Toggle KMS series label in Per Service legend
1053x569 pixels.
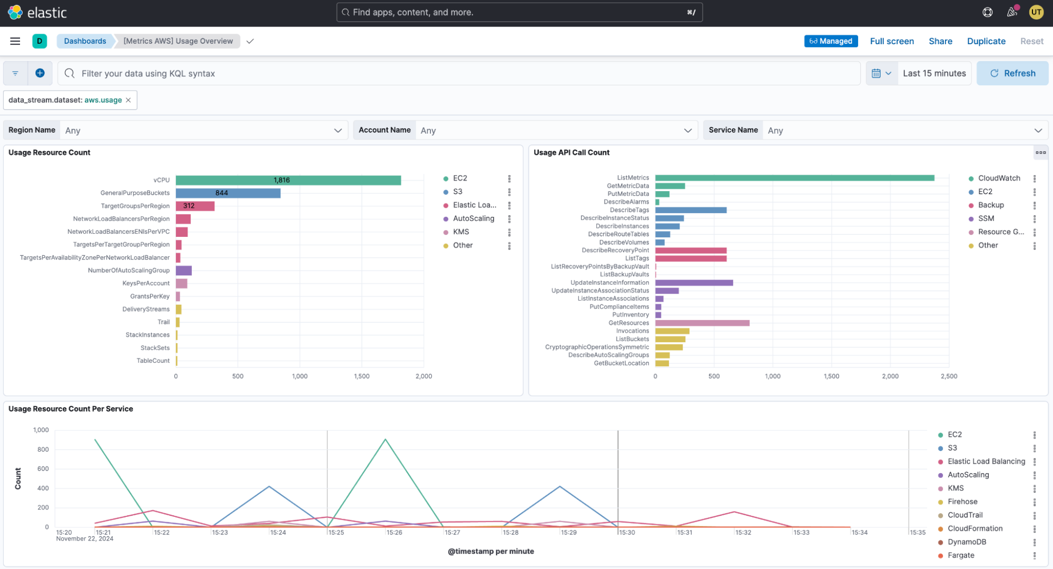[x=956, y=488]
